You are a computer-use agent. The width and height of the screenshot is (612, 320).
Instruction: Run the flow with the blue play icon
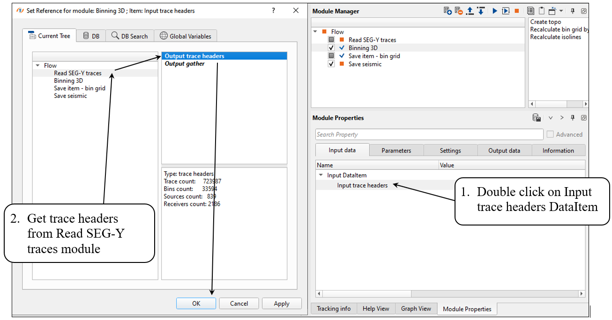[x=495, y=11]
